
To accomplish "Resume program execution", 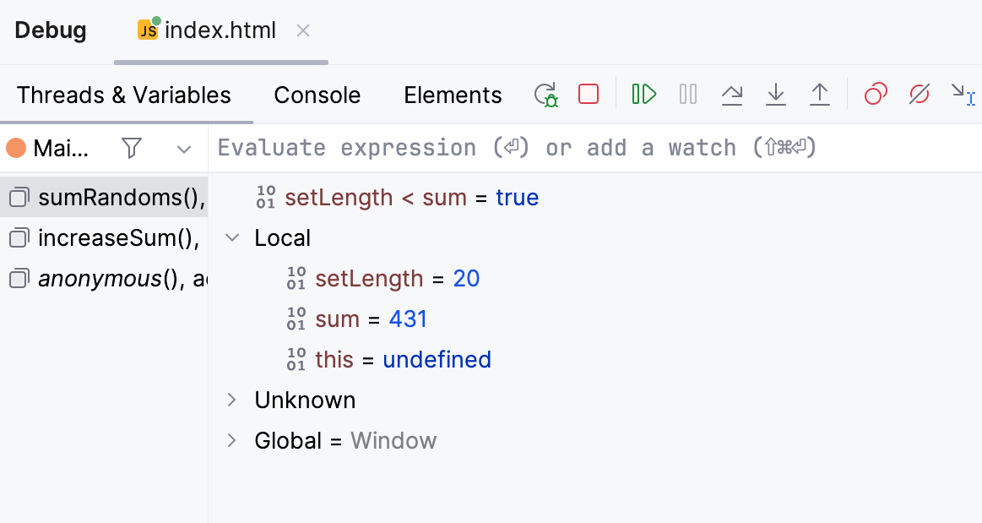I will (644, 94).
